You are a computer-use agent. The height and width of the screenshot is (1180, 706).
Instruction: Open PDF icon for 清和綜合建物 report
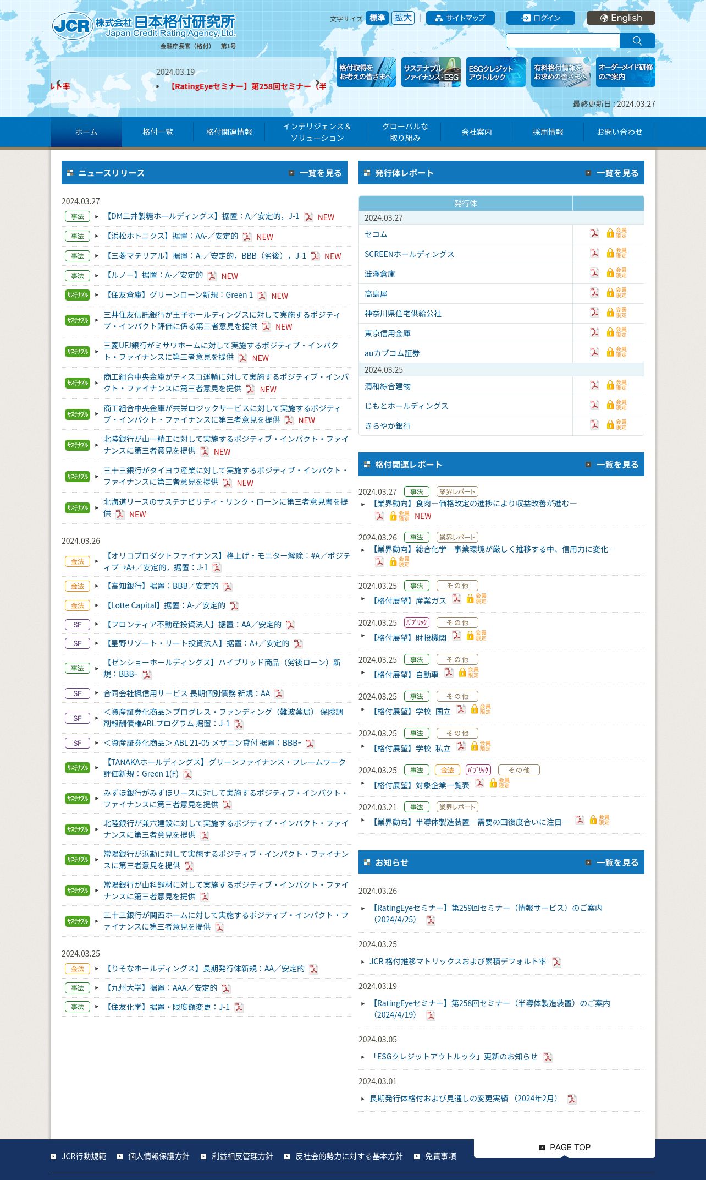[x=594, y=385]
